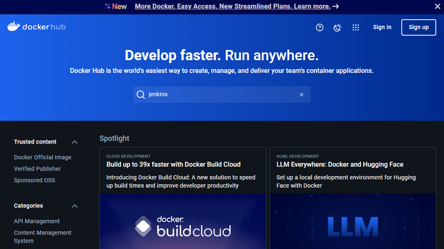Screen dimensions: 444x249
Task: Click the banner arrow icon
Action: click(336, 6)
